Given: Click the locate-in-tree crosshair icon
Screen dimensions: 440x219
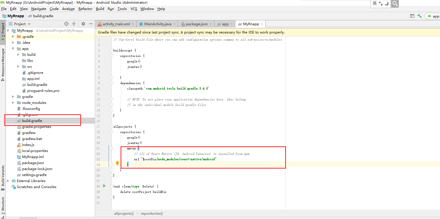Looking at the screenshot, I should click(66, 24).
